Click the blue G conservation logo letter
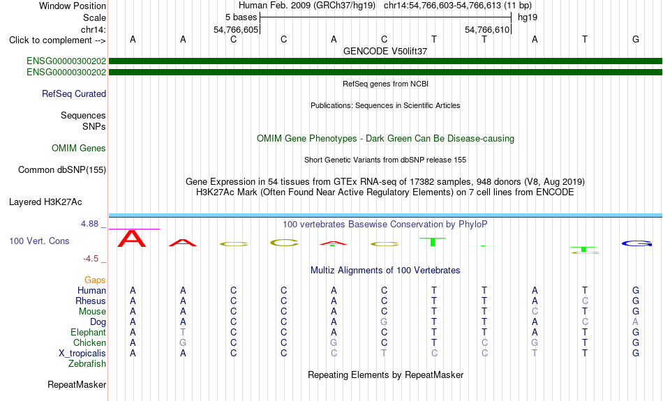This screenshot has width=663, height=401. 636,243
